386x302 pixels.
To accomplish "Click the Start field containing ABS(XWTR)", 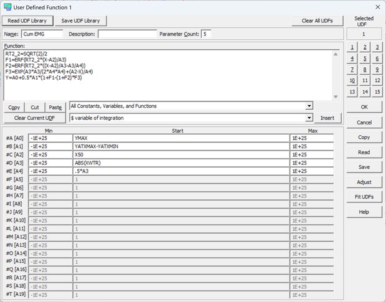I will [x=181, y=163].
